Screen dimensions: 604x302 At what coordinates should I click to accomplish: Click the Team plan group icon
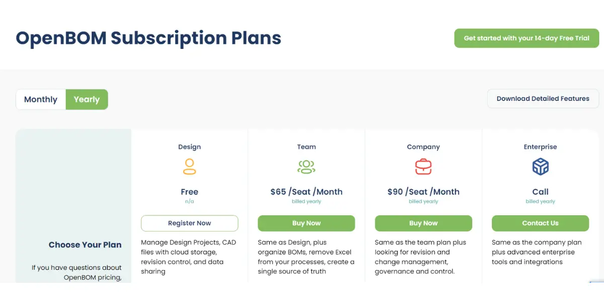coord(306,167)
